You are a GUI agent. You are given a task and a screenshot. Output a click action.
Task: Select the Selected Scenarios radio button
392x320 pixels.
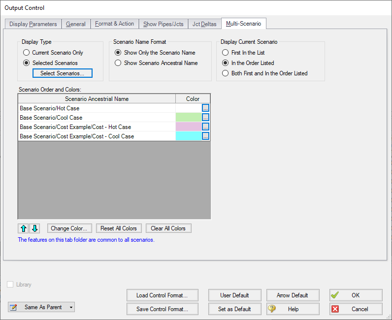pyautogui.click(x=26, y=63)
